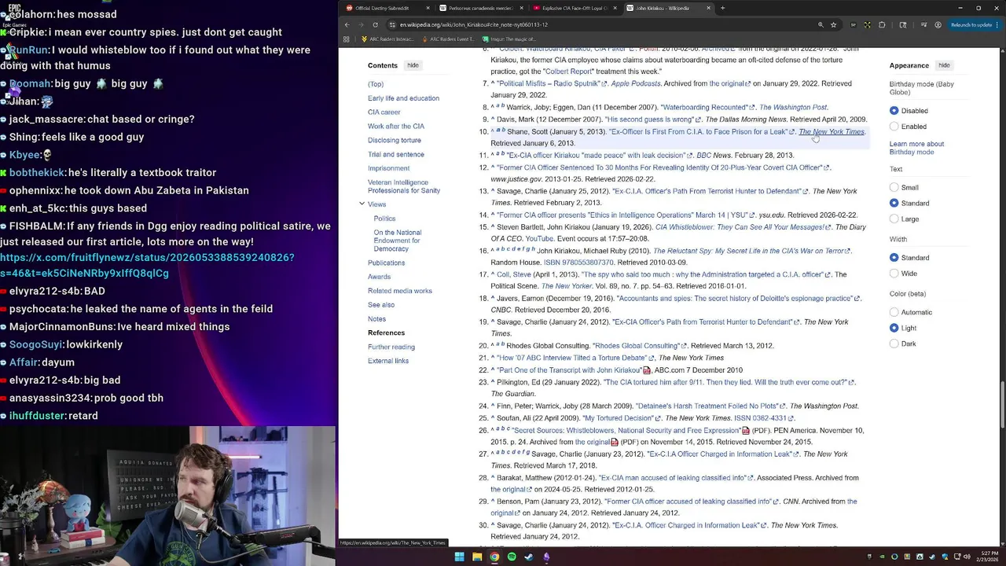This screenshot has height=566, width=1006.
Task: Bookmark page with star icon
Action: tap(834, 24)
